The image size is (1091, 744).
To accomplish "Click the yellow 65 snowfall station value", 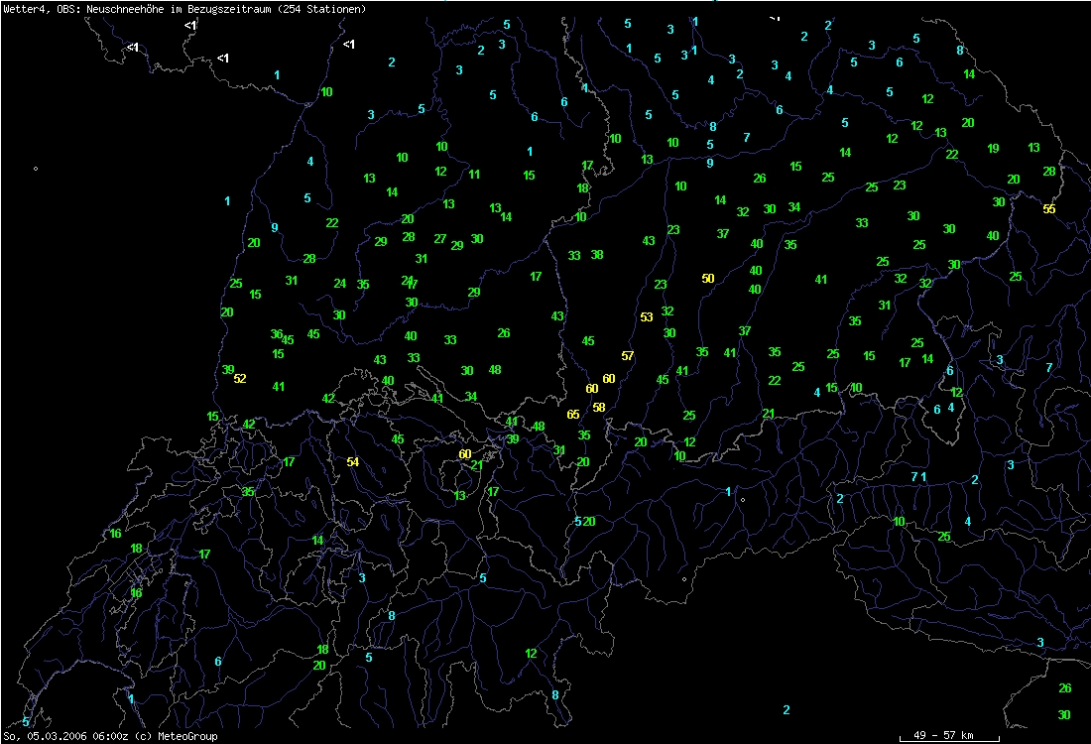I will [x=573, y=415].
